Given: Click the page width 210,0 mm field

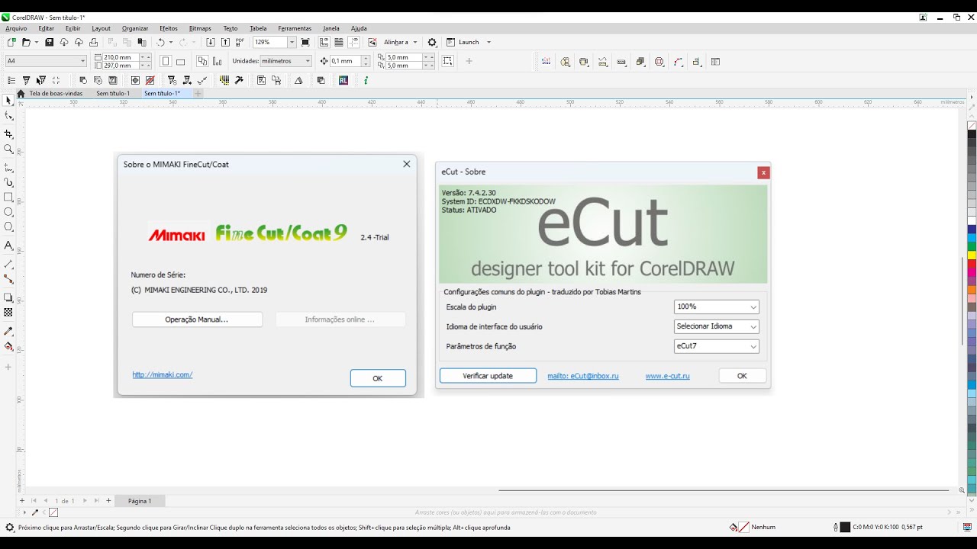Looking at the screenshot, I should pos(121,57).
